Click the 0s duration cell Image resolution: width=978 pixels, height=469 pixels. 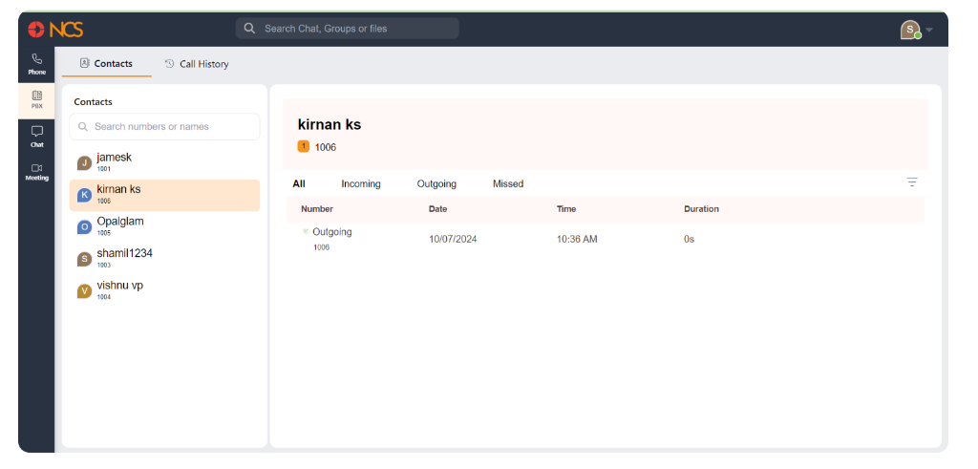click(x=690, y=239)
